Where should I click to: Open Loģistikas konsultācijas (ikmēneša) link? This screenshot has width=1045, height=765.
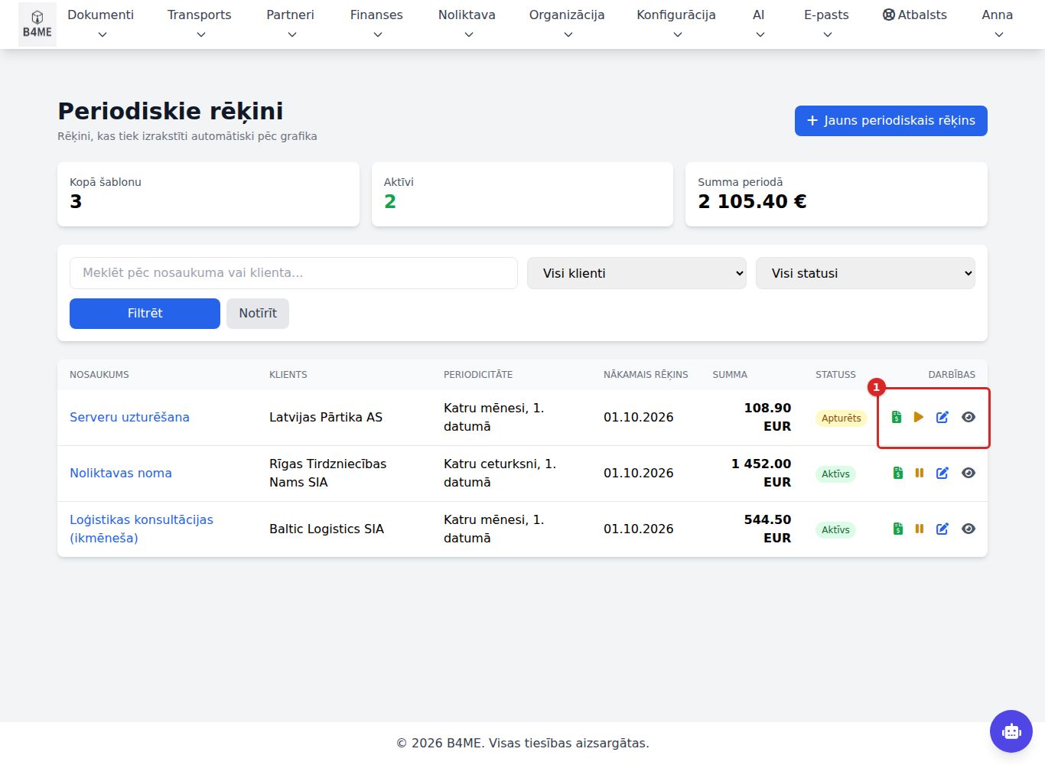click(x=142, y=529)
